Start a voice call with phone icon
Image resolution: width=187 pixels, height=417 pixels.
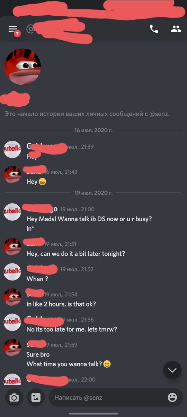click(x=154, y=29)
